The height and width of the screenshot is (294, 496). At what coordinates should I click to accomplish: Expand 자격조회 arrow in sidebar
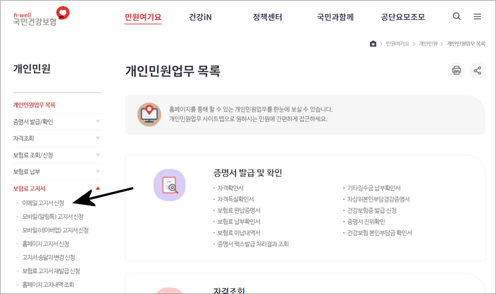98,138
